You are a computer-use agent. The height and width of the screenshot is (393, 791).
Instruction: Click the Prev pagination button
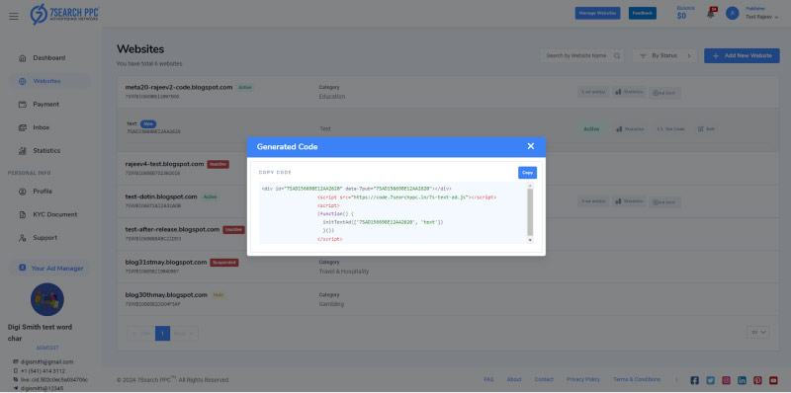coord(140,333)
